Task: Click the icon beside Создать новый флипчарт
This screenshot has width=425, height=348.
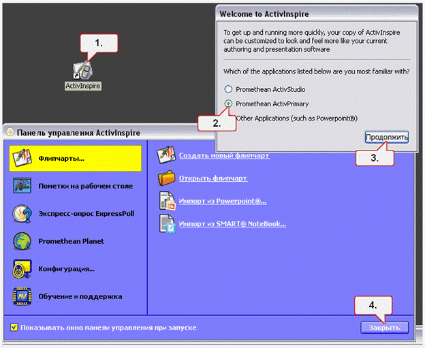Action: pyautogui.click(x=166, y=155)
